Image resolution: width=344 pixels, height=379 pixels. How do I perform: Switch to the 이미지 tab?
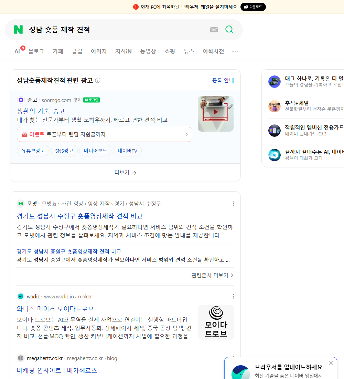point(99,51)
